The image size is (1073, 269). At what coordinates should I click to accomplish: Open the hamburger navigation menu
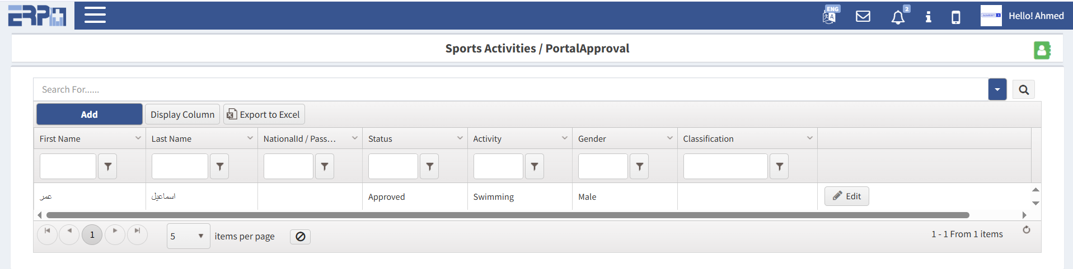tap(95, 15)
